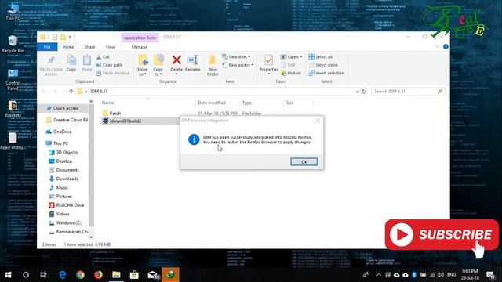502x282 pixels.
Task: Switch to the Home ribbon tab
Action: 68,47
